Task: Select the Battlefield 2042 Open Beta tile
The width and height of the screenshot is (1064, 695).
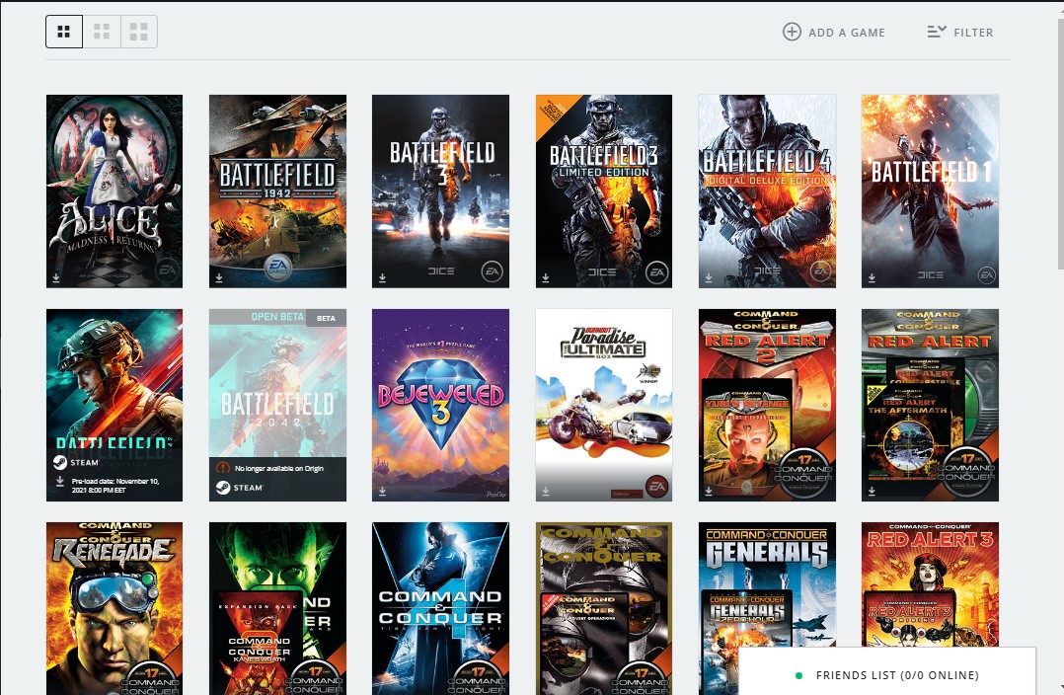Action: click(277, 405)
